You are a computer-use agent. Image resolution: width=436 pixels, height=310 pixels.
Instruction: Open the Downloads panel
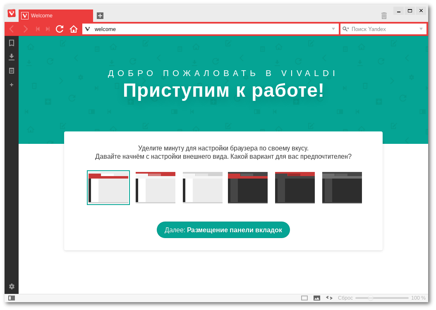click(x=12, y=57)
